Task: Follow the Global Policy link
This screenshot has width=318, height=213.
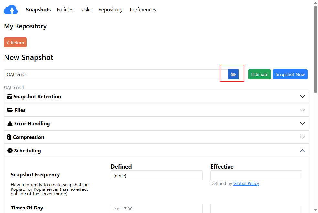Action: click(x=246, y=184)
